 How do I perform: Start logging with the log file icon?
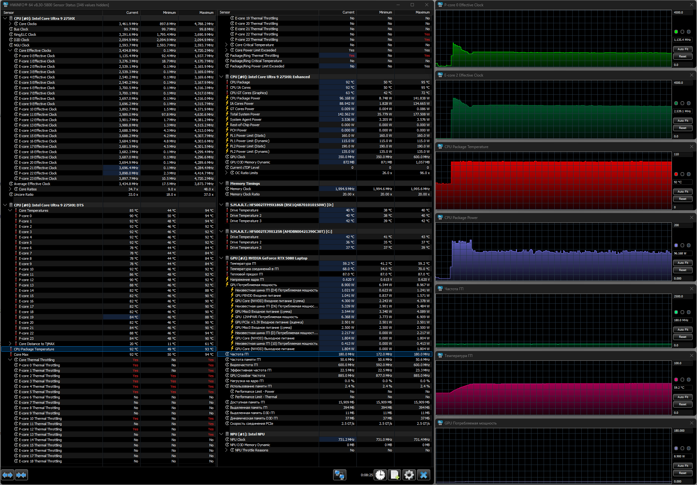point(394,475)
